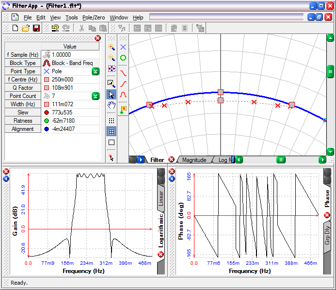Select the centre handle on blue arc
Viewport: 336px width, 290px height.
coord(221,92)
